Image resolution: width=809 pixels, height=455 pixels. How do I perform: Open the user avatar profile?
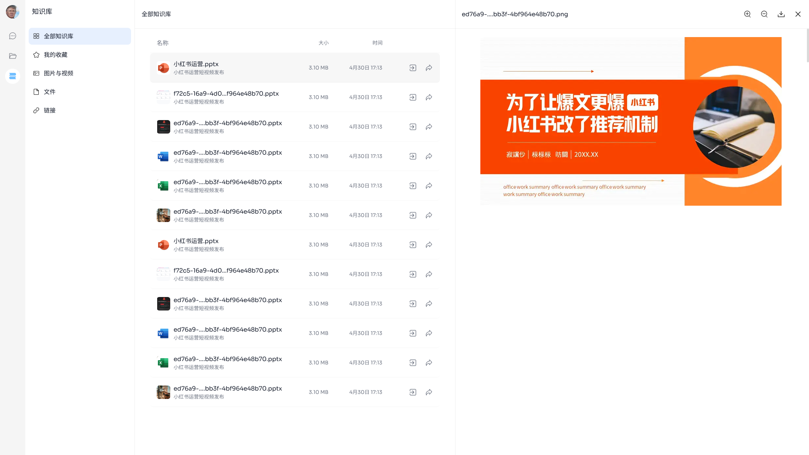point(12,12)
